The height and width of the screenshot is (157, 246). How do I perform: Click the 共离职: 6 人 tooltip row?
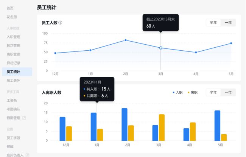point(96,96)
